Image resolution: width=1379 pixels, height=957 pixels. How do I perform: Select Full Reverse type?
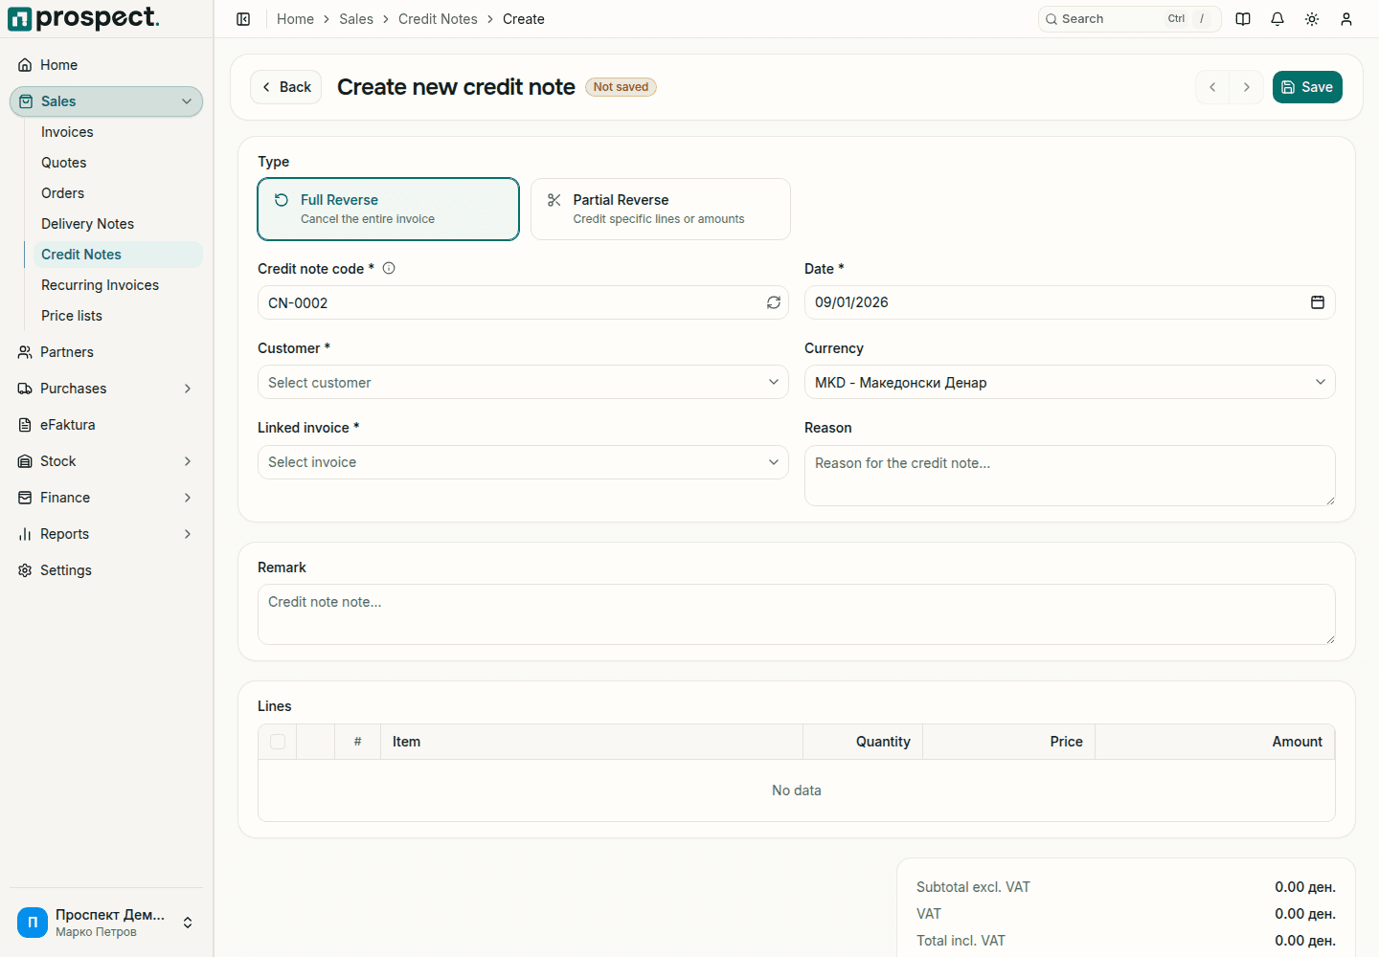pyautogui.click(x=389, y=209)
